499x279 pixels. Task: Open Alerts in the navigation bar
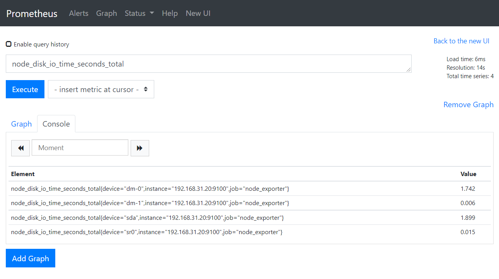[78, 13]
